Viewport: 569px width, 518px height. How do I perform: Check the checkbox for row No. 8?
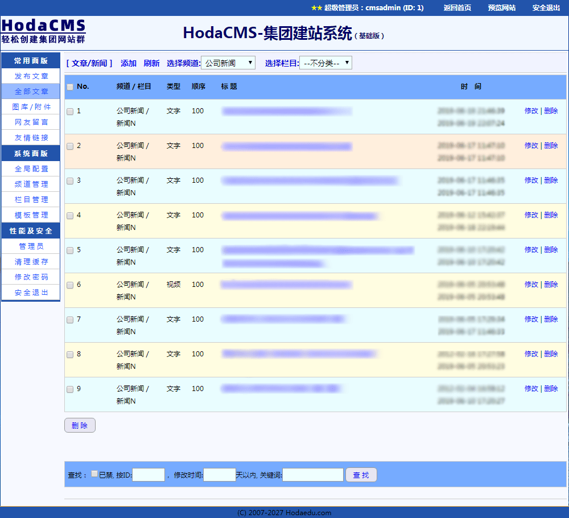[70, 355]
